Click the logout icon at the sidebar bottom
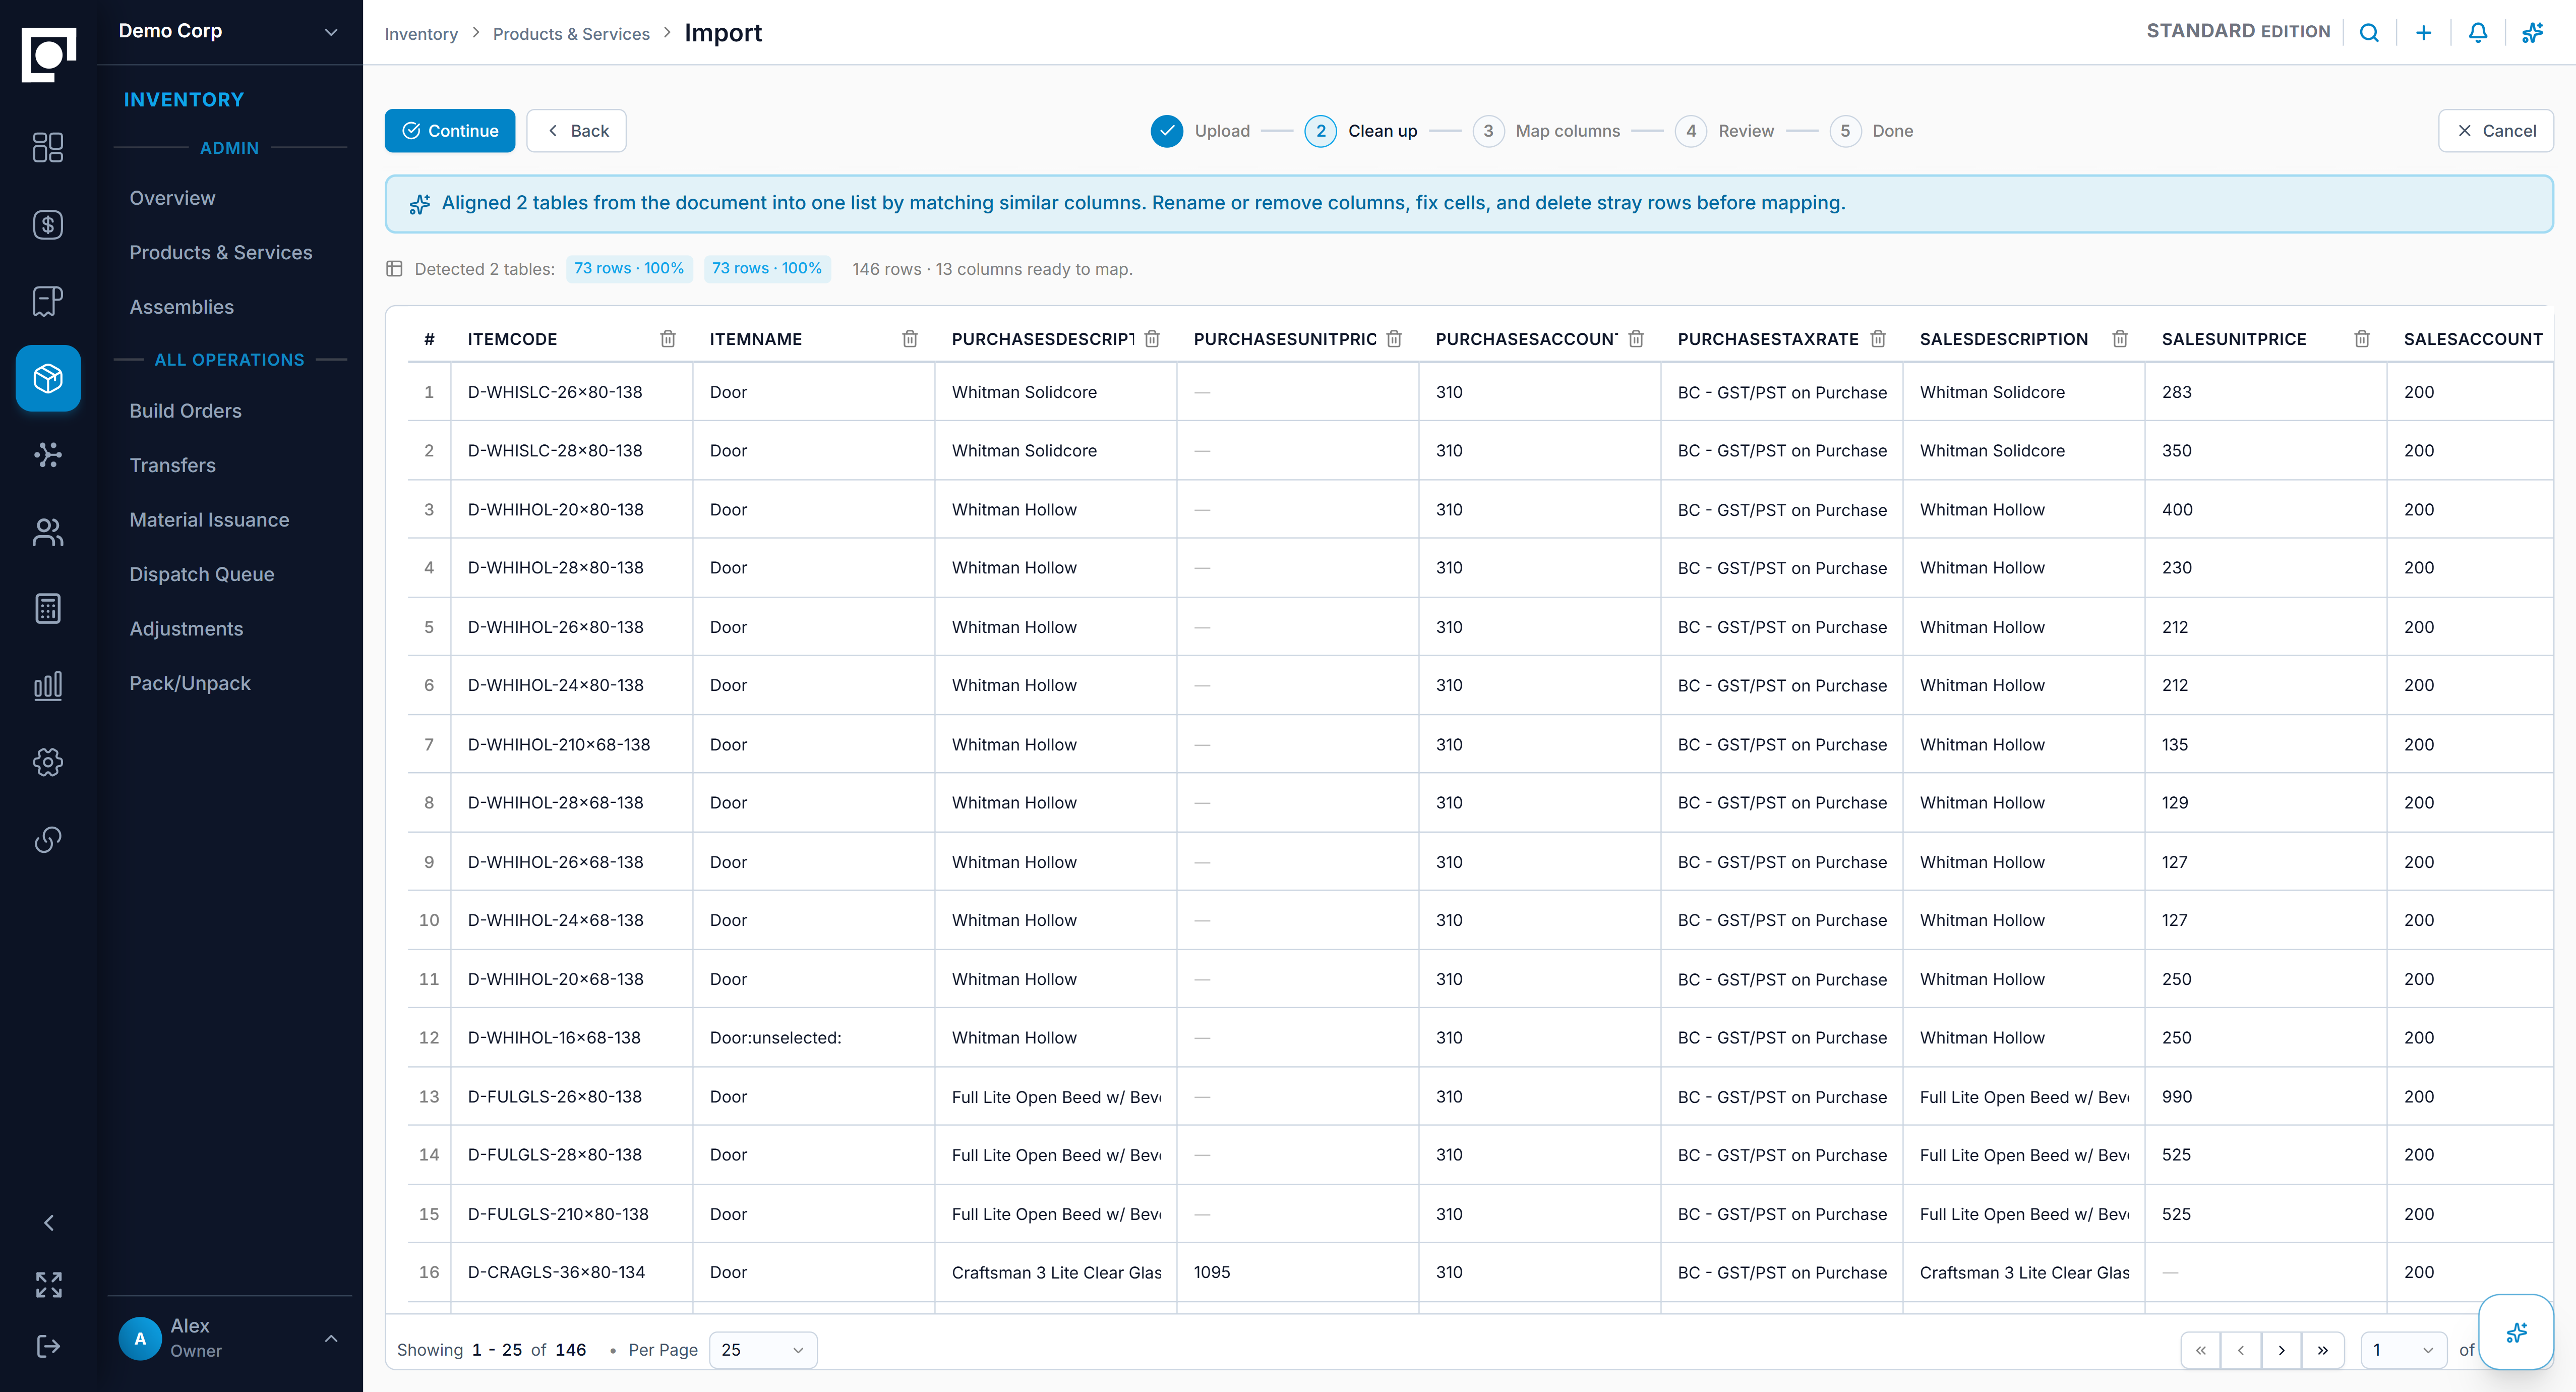The width and height of the screenshot is (2576, 1392). [48, 1346]
